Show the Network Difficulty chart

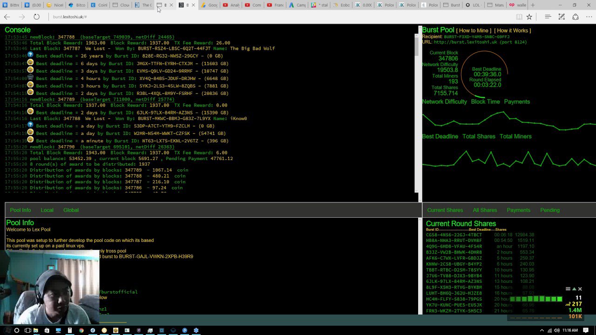click(x=444, y=101)
